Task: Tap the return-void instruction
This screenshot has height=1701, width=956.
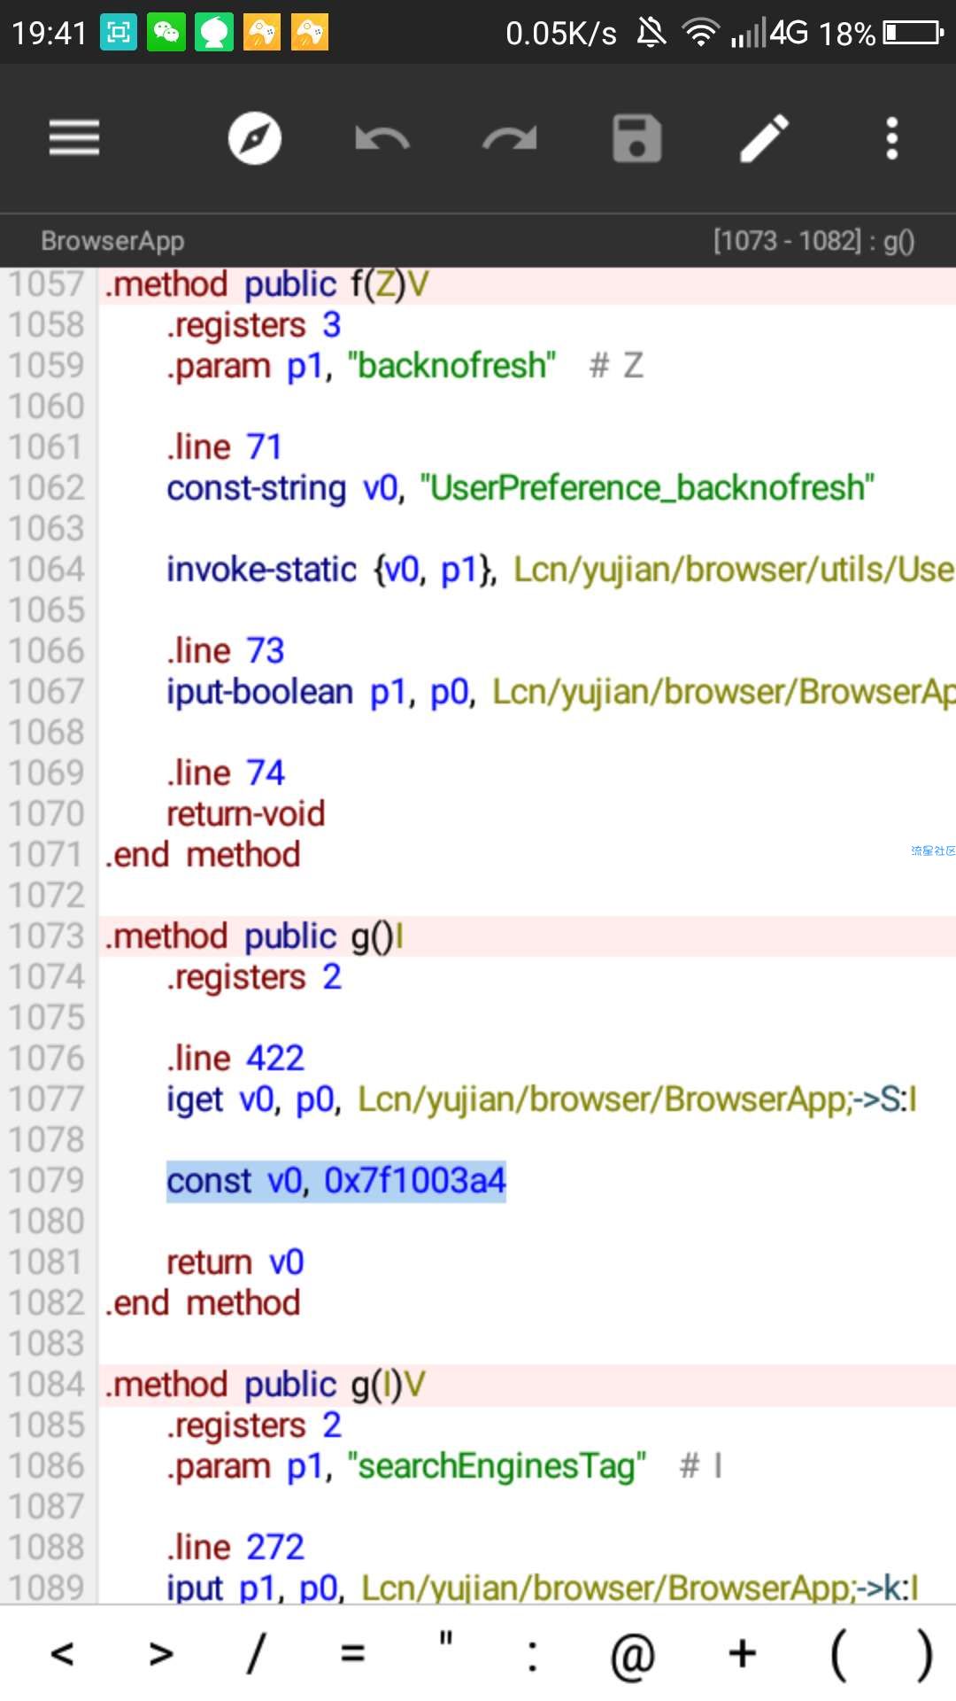Action: pyautogui.click(x=246, y=814)
